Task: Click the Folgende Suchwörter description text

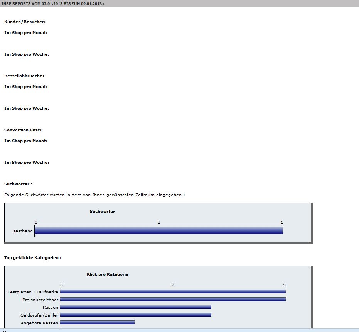Action: pos(94,195)
